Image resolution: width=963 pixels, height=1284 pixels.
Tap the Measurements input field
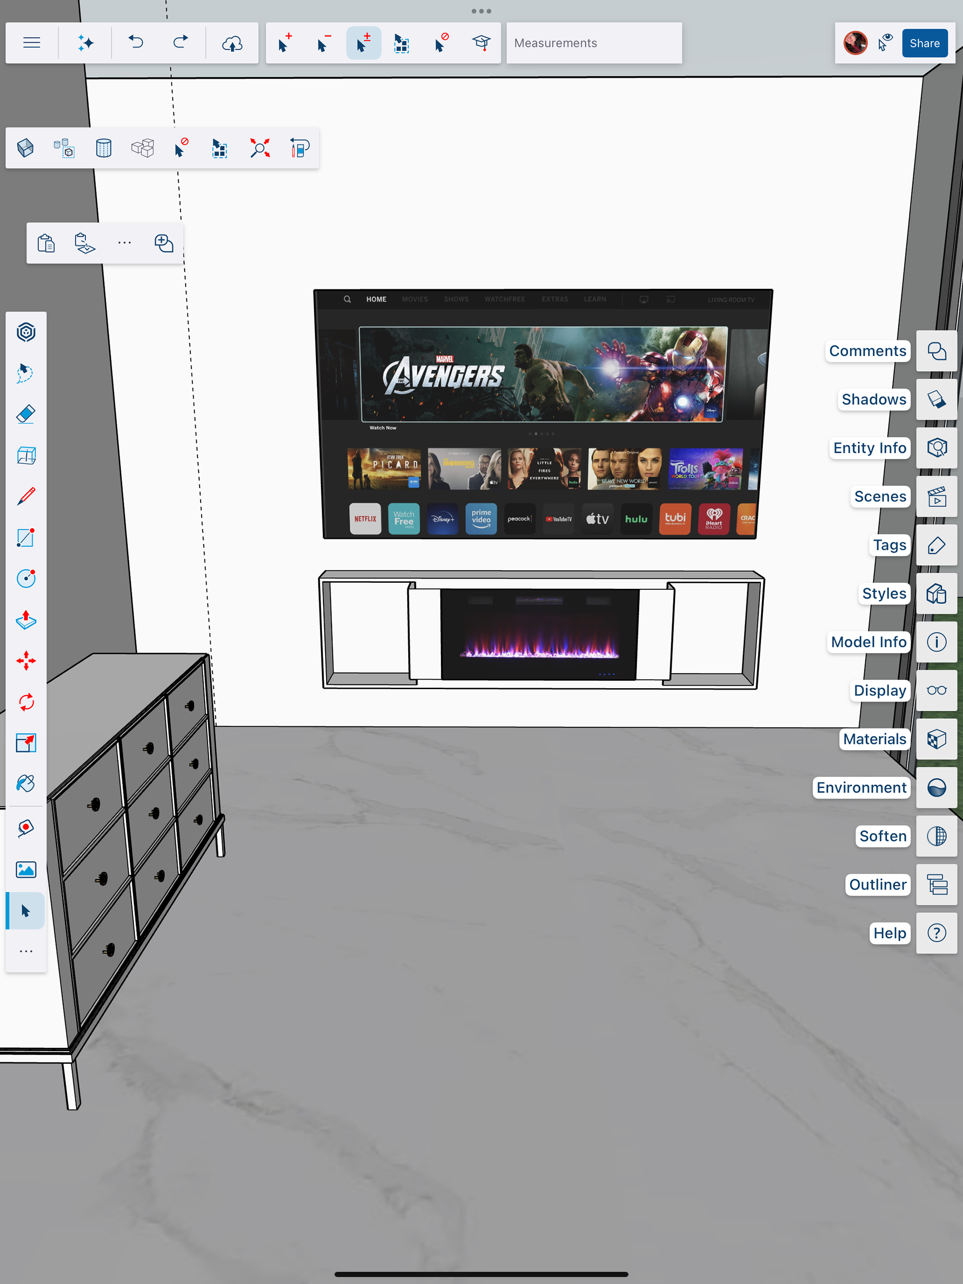pyautogui.click(x=593, y=43)
